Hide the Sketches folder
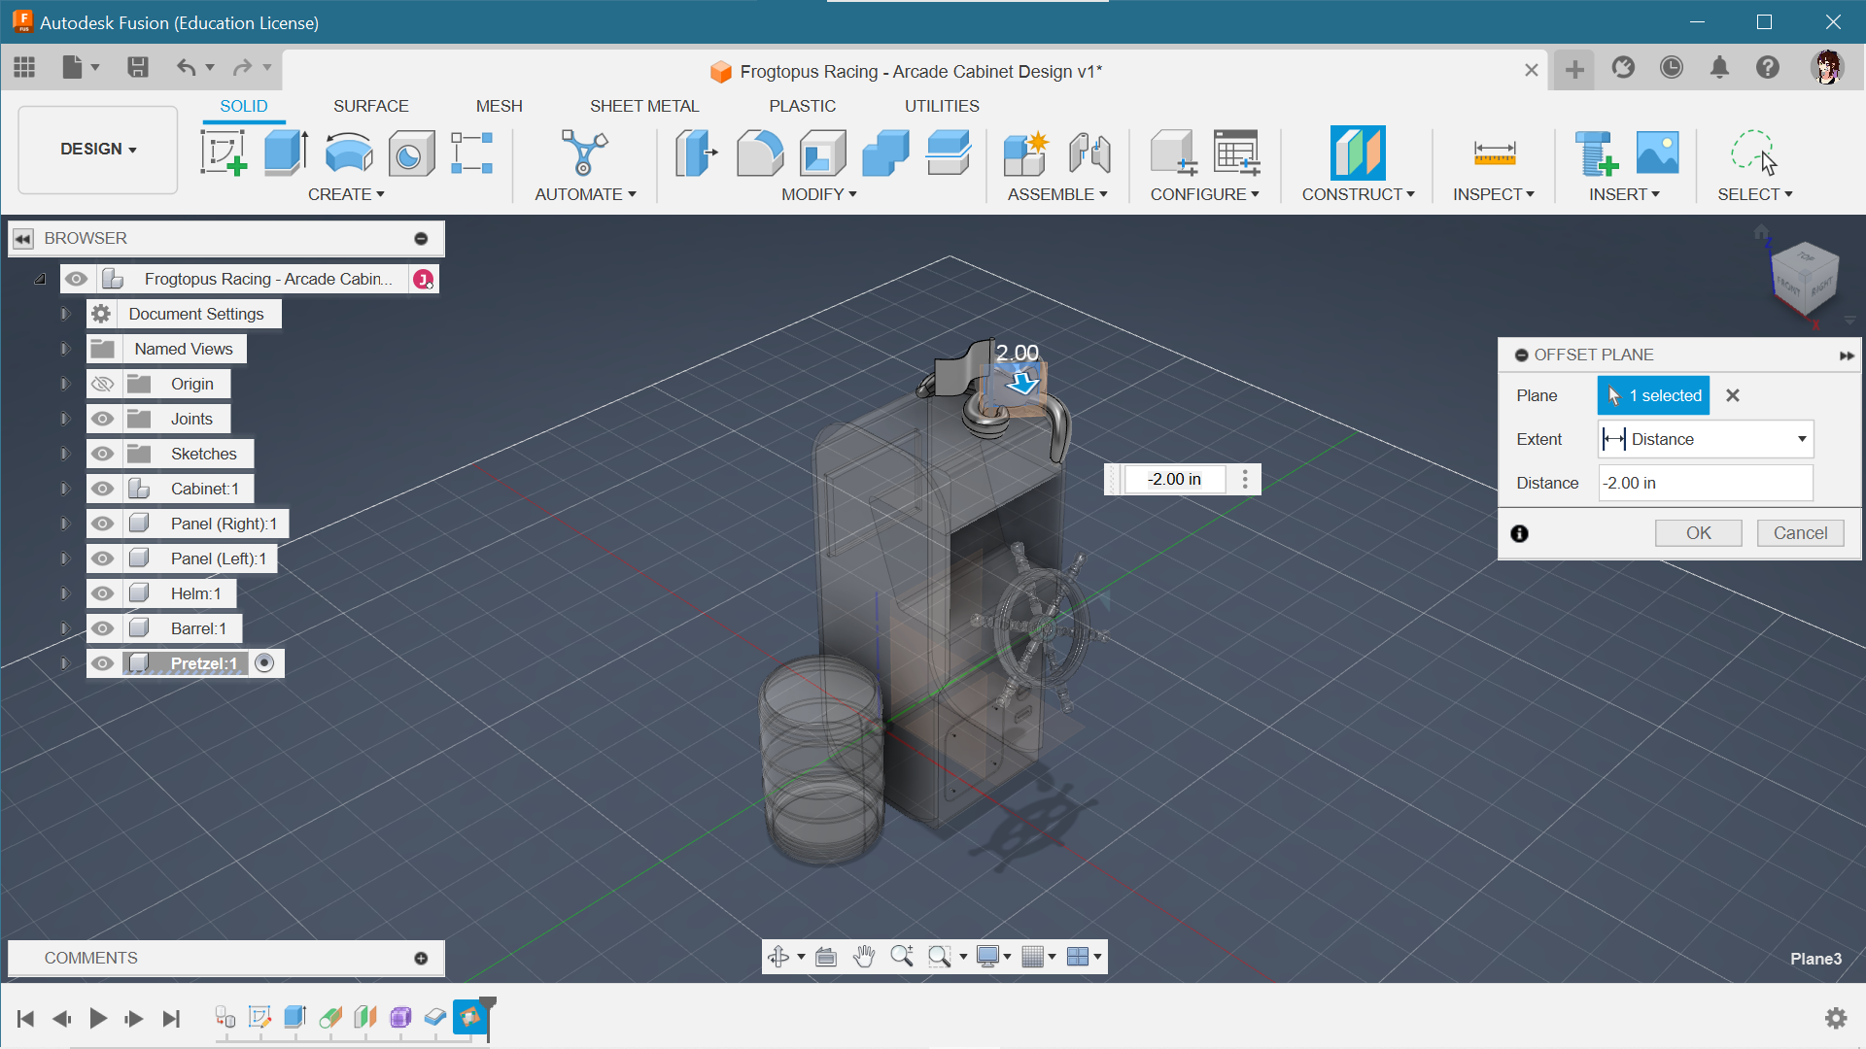 pyautogui.click(x=102, y=454)
